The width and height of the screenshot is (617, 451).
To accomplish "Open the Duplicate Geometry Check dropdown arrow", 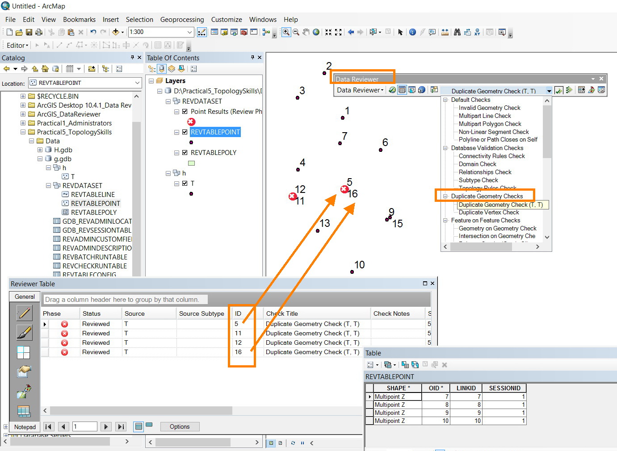I will coord(549,91).
